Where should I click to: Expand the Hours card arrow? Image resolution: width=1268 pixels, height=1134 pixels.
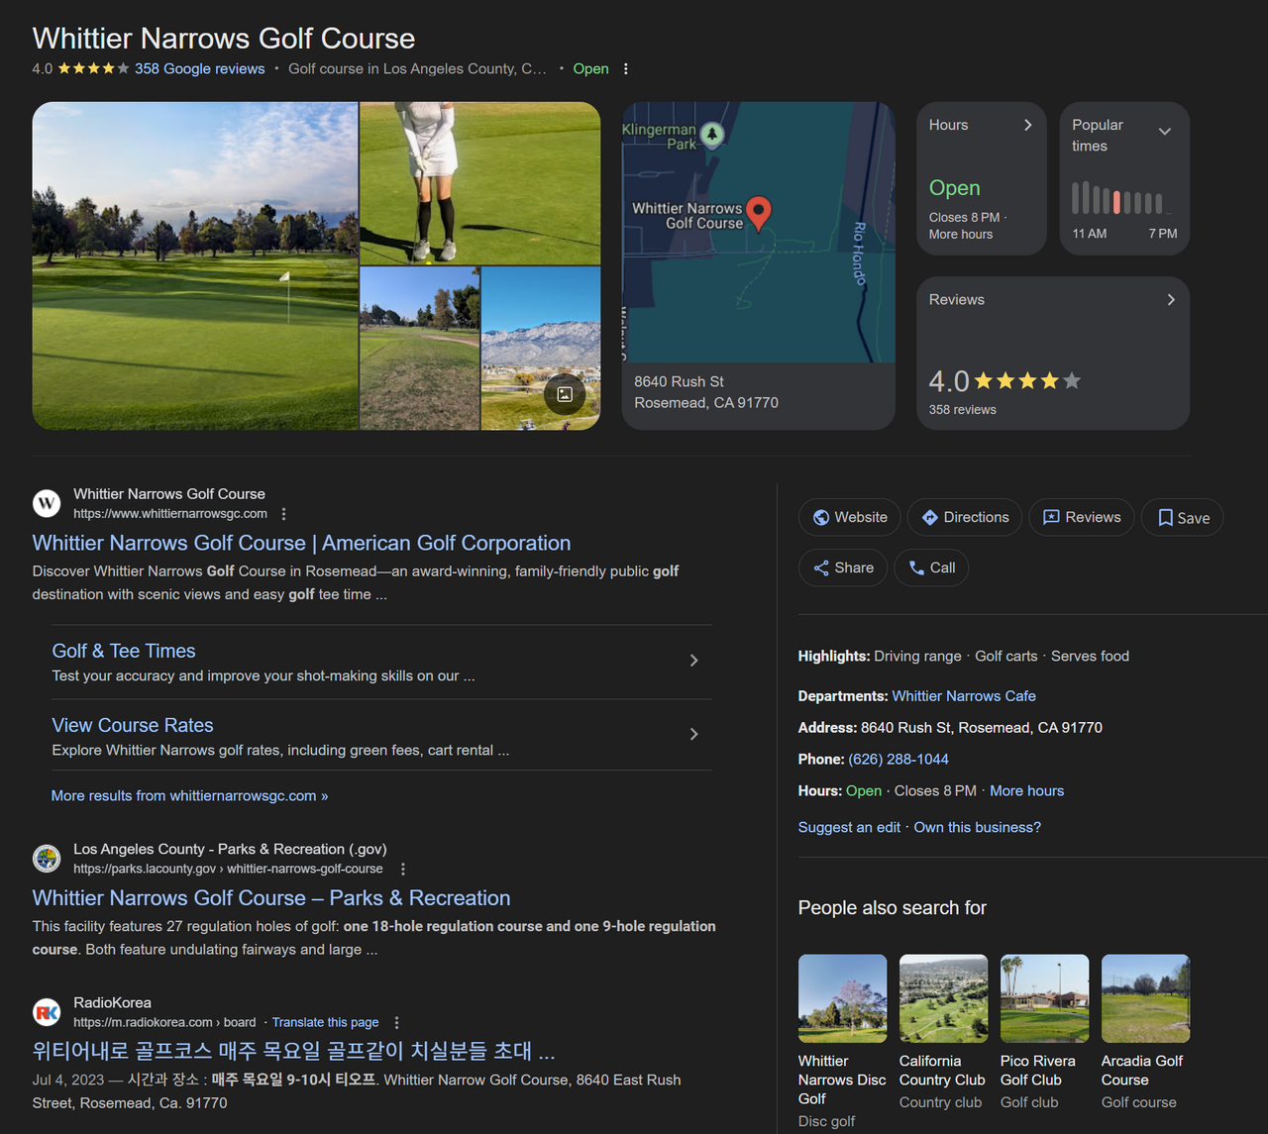point(1027,125)
